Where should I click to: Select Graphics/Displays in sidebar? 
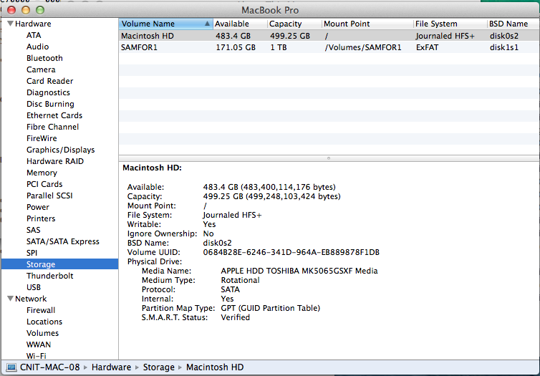[x=60, y=150]
